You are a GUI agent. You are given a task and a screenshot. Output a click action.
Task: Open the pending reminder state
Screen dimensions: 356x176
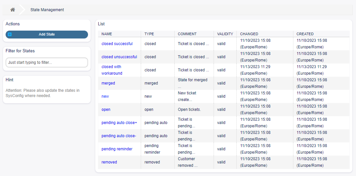[x=117, y=149]
